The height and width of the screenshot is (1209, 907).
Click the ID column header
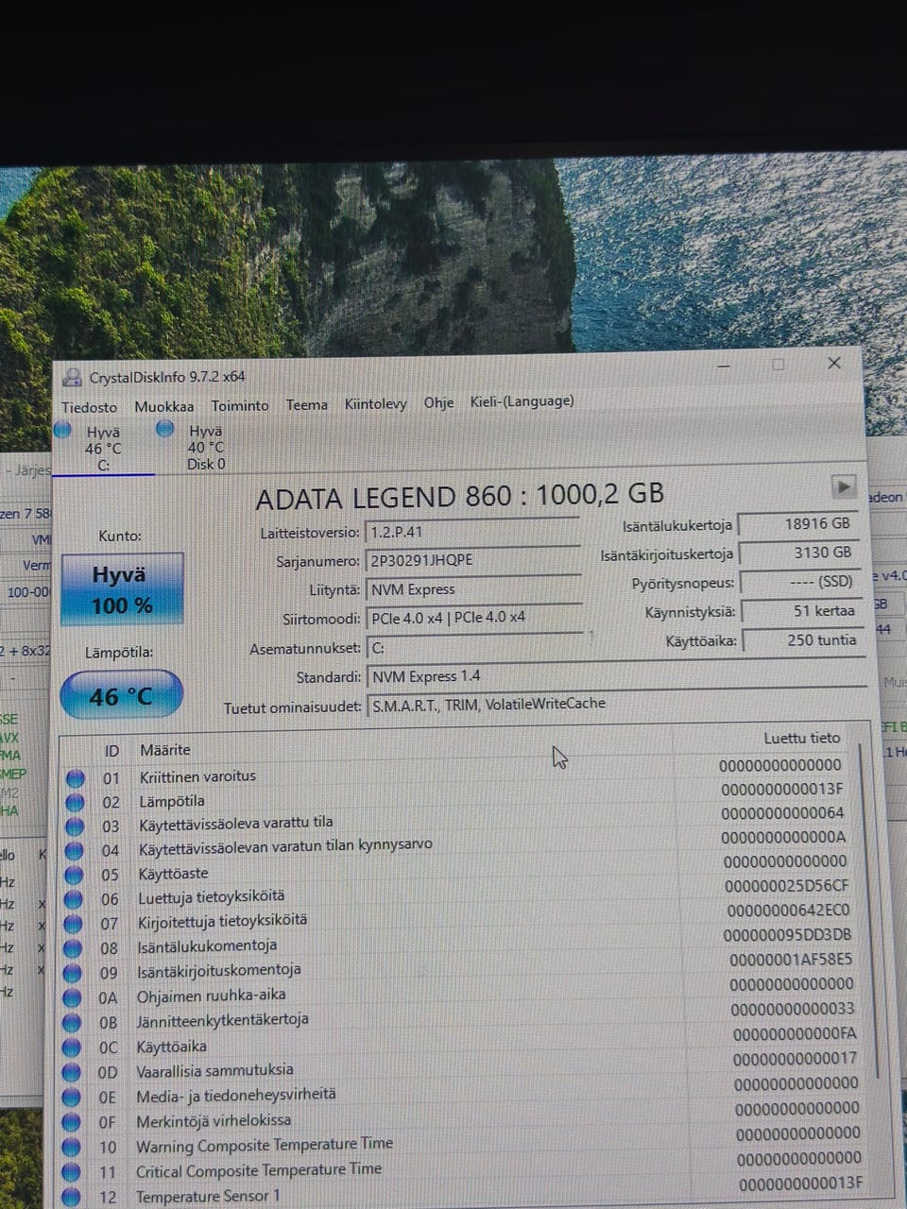pos(111,752)
